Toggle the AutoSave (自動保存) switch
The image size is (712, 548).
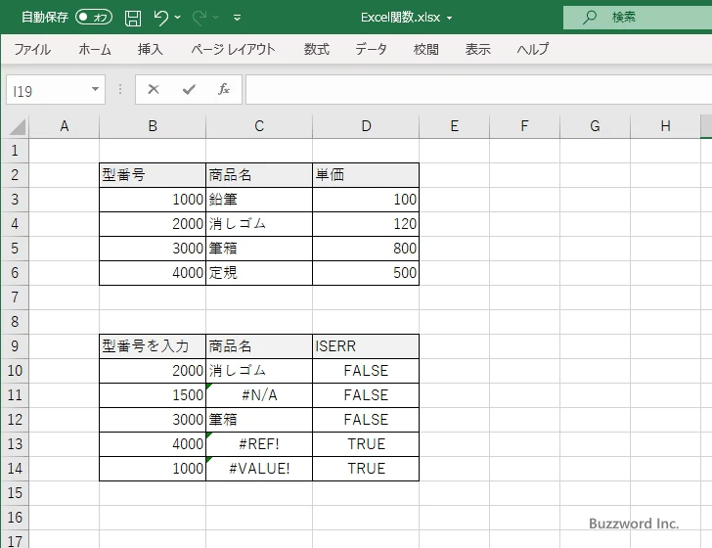94,18
